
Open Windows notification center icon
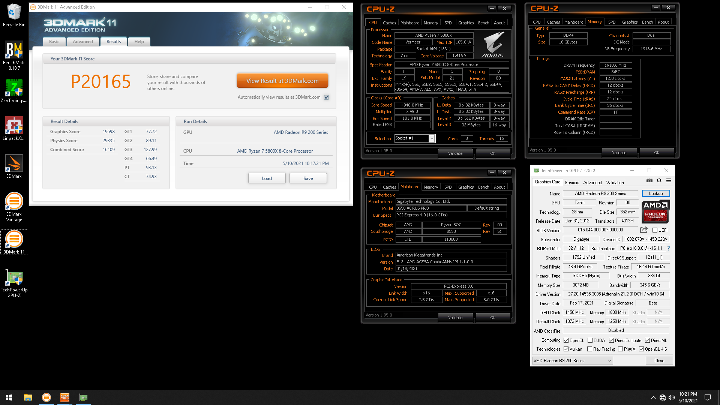tap(708, 397)
